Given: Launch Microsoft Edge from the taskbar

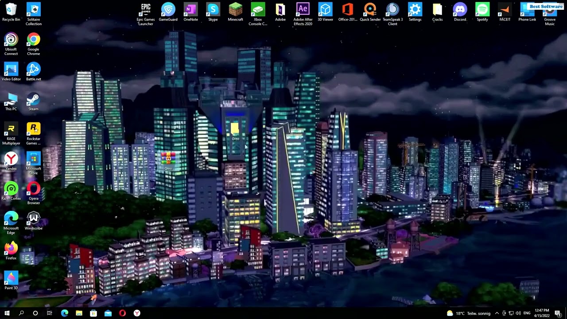Looking at the screenshot, I should pyautogui.click(x=65, y=313).
